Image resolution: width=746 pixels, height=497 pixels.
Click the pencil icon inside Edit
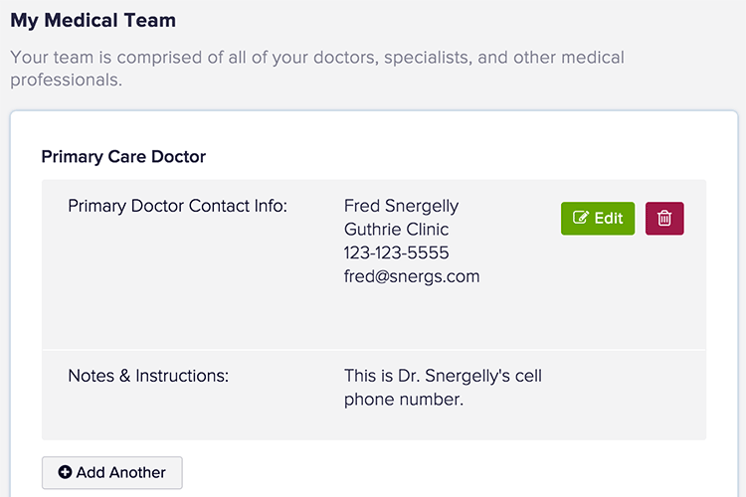pos(581,219)
